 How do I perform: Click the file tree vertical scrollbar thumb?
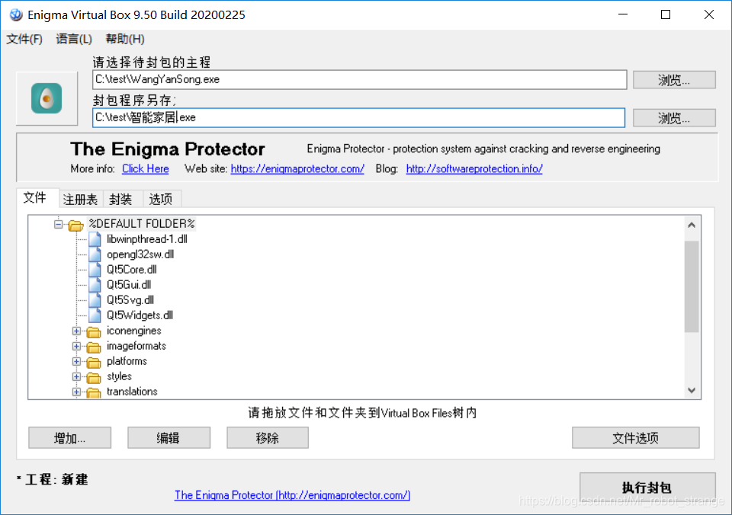(692, 286)
